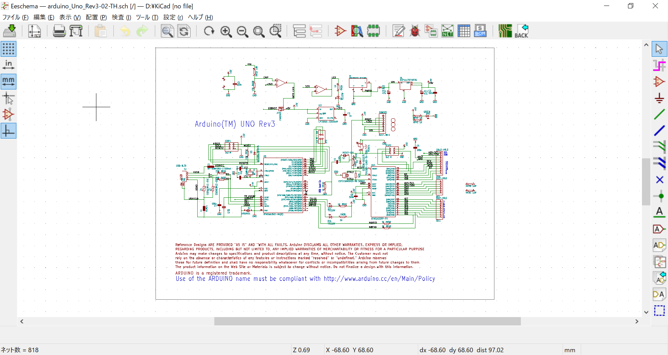This screenshot has height=355, width=668.
Task: Launch the PCB layout editor icon
Action: pyautogui.click(x=505, y=31)
